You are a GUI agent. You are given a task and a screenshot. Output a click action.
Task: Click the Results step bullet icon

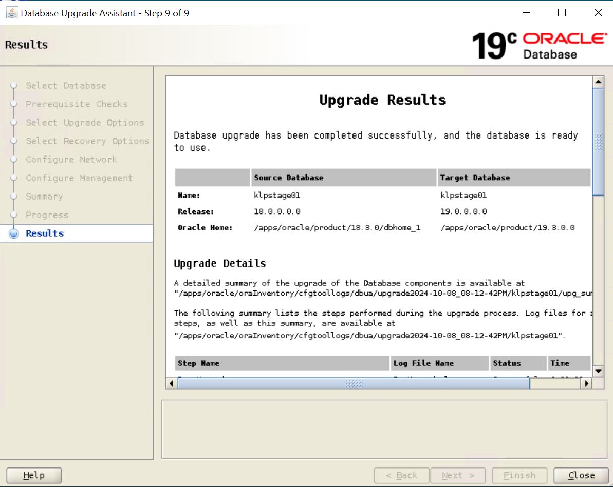(x=14, y=233)
